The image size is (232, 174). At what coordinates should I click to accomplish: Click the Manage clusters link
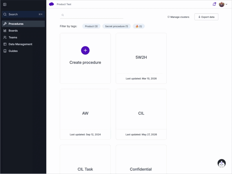178,17
